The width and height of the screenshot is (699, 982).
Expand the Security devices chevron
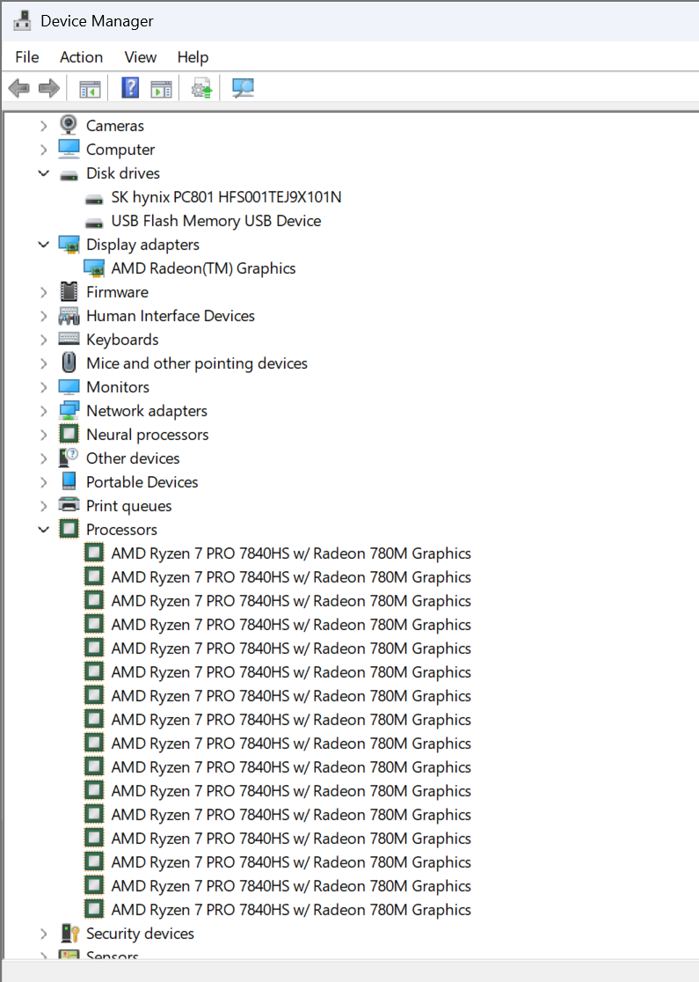pyautogui.click(x=43, y=934)
